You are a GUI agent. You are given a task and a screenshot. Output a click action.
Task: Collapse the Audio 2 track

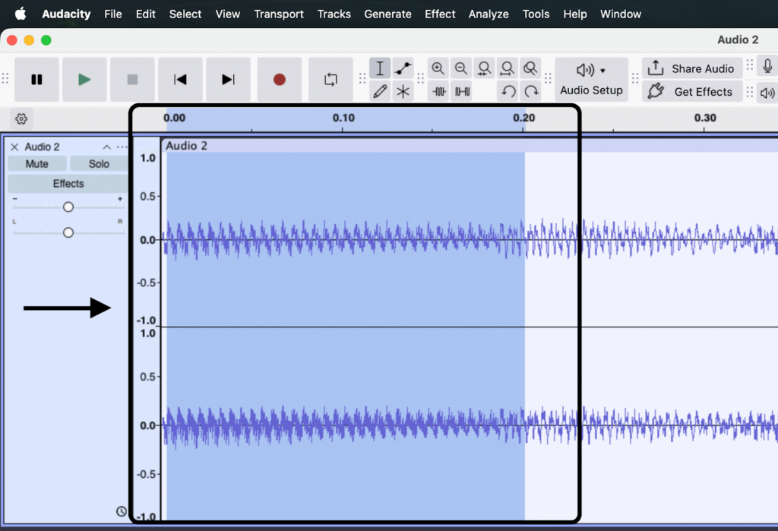click(x=106, y=147)
